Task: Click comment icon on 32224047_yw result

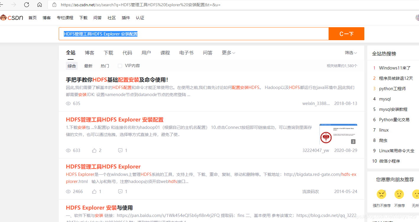Action: [120, 150]
